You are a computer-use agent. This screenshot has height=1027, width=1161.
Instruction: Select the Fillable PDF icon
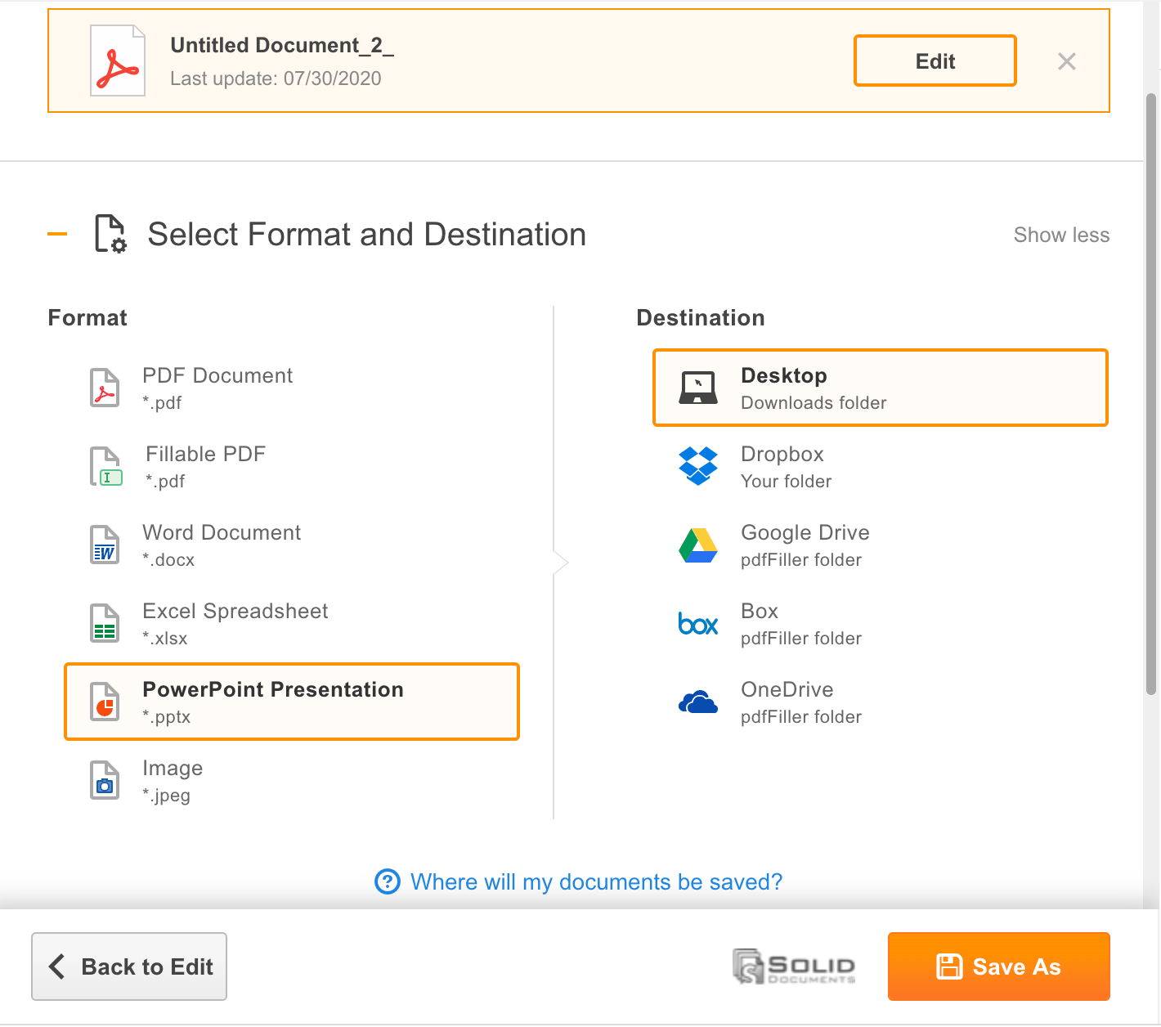click(x=105, y=466)
